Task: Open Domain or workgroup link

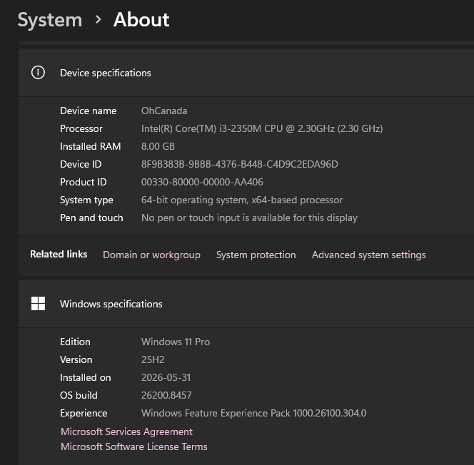Action: 151,255
